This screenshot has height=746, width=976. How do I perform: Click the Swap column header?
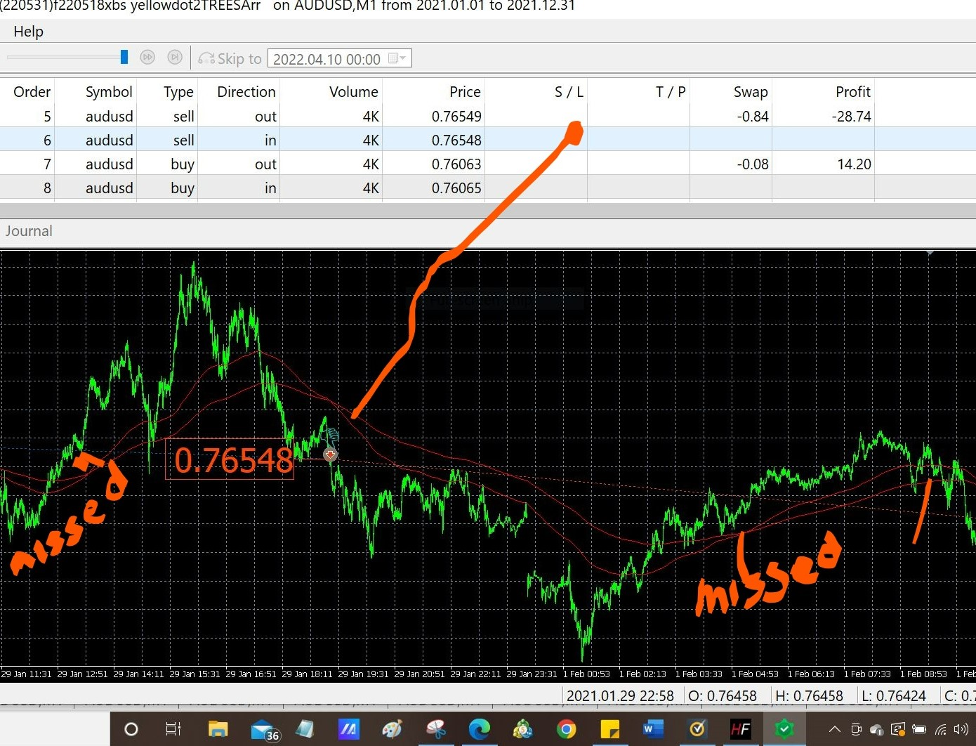click(751, 92)
